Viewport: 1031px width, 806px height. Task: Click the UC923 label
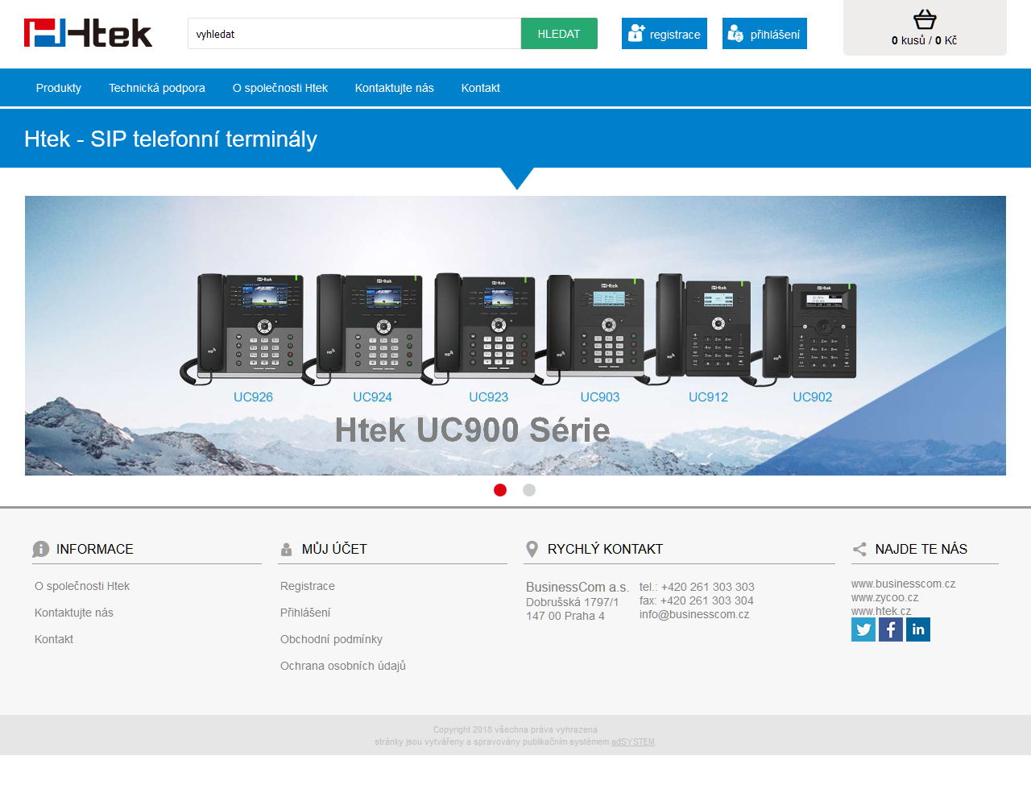tap(489, 397)
